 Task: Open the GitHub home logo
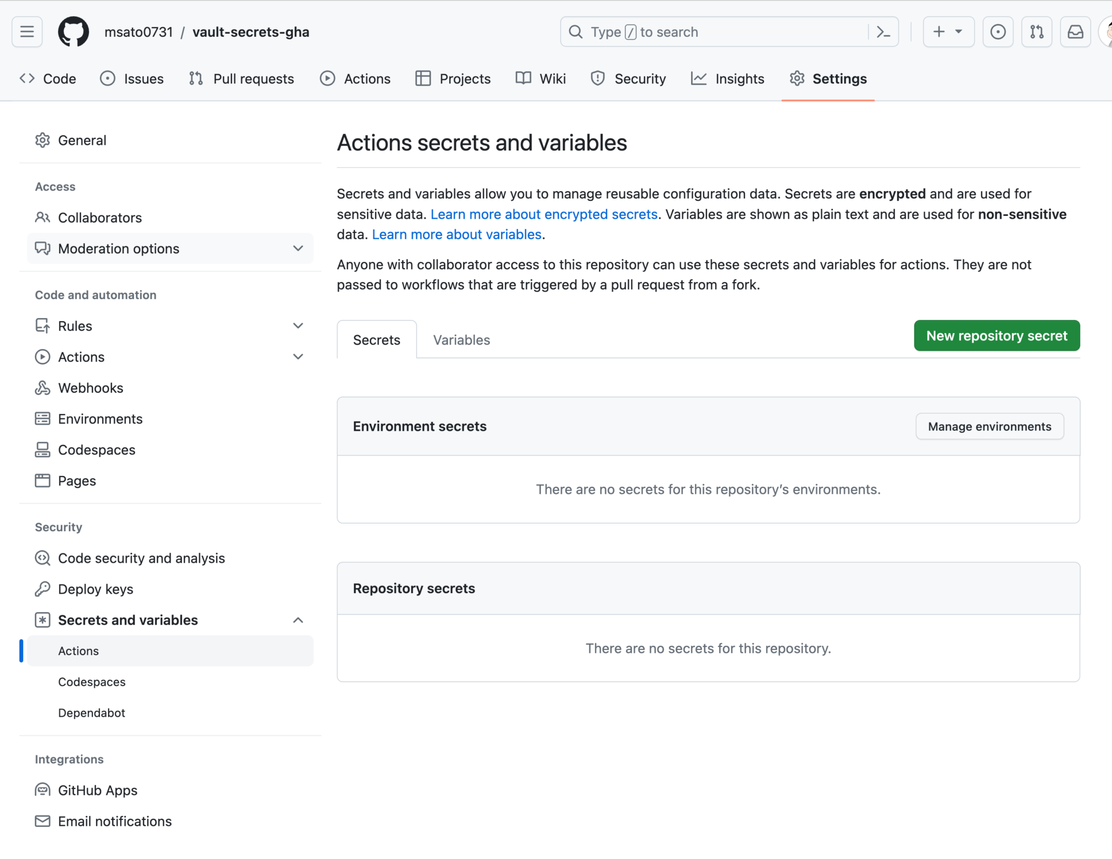click(x=73, y=31)
